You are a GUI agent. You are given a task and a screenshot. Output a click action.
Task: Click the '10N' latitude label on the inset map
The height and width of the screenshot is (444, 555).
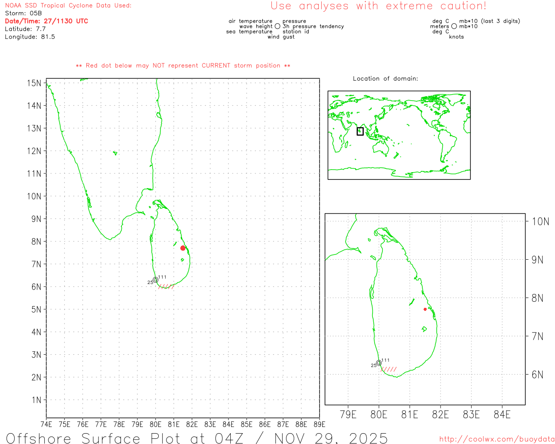tap(540, 222)
